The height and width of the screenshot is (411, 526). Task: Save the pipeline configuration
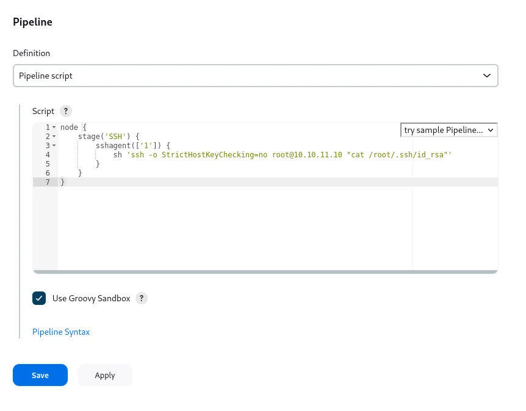(40, 375)
